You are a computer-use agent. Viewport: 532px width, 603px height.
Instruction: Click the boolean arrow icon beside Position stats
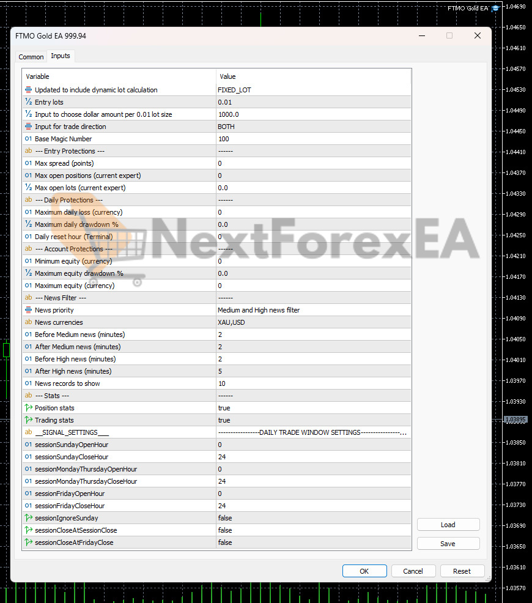28,408
